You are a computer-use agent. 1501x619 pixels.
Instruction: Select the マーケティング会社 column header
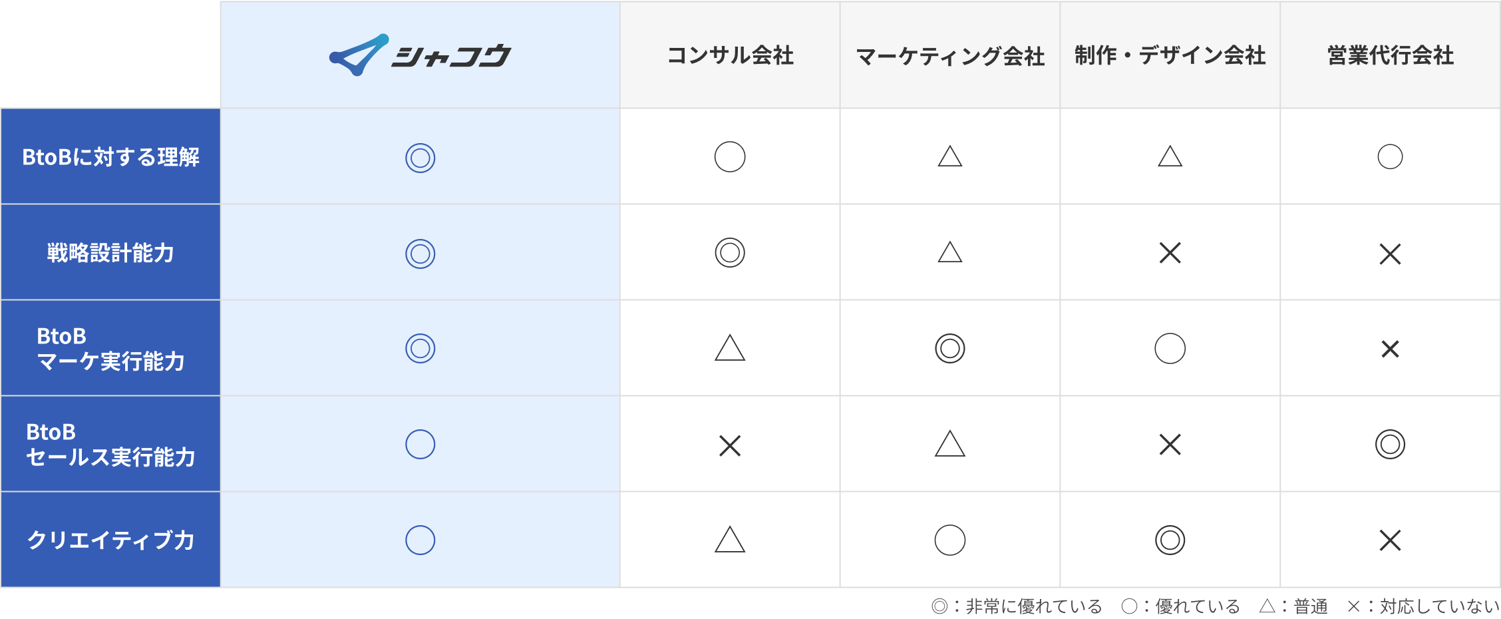click(950, 55)
